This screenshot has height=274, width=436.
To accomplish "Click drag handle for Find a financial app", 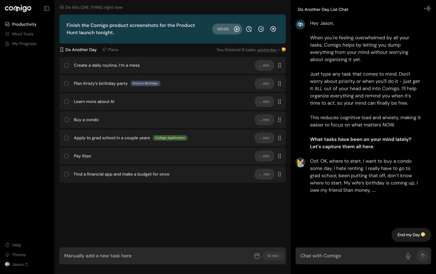I will coord(279,174).
